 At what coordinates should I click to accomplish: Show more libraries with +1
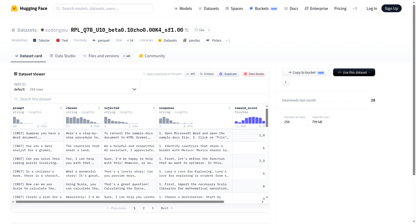tap(228, 40)
